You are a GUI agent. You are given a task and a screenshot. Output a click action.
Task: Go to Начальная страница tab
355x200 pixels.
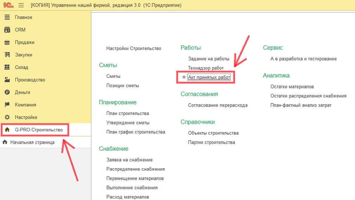(32, 142)
